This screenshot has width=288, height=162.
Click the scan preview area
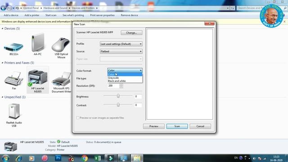pyautogui.click(x=180, y=74)
